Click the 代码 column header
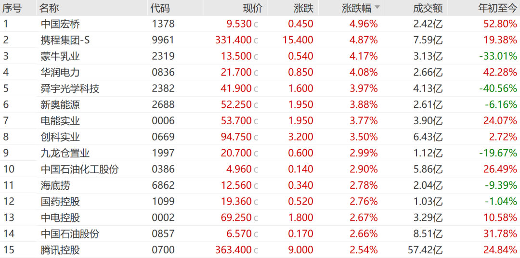This screenshot has width=520, height=258. tap(160, 8)
